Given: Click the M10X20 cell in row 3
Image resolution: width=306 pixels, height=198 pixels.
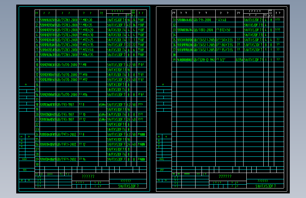Looking at the screenshot, I should (x=88, y=30).
